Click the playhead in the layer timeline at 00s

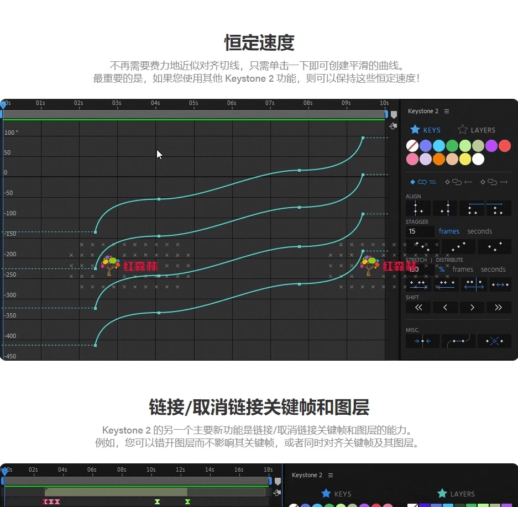[x=4, y=471]
